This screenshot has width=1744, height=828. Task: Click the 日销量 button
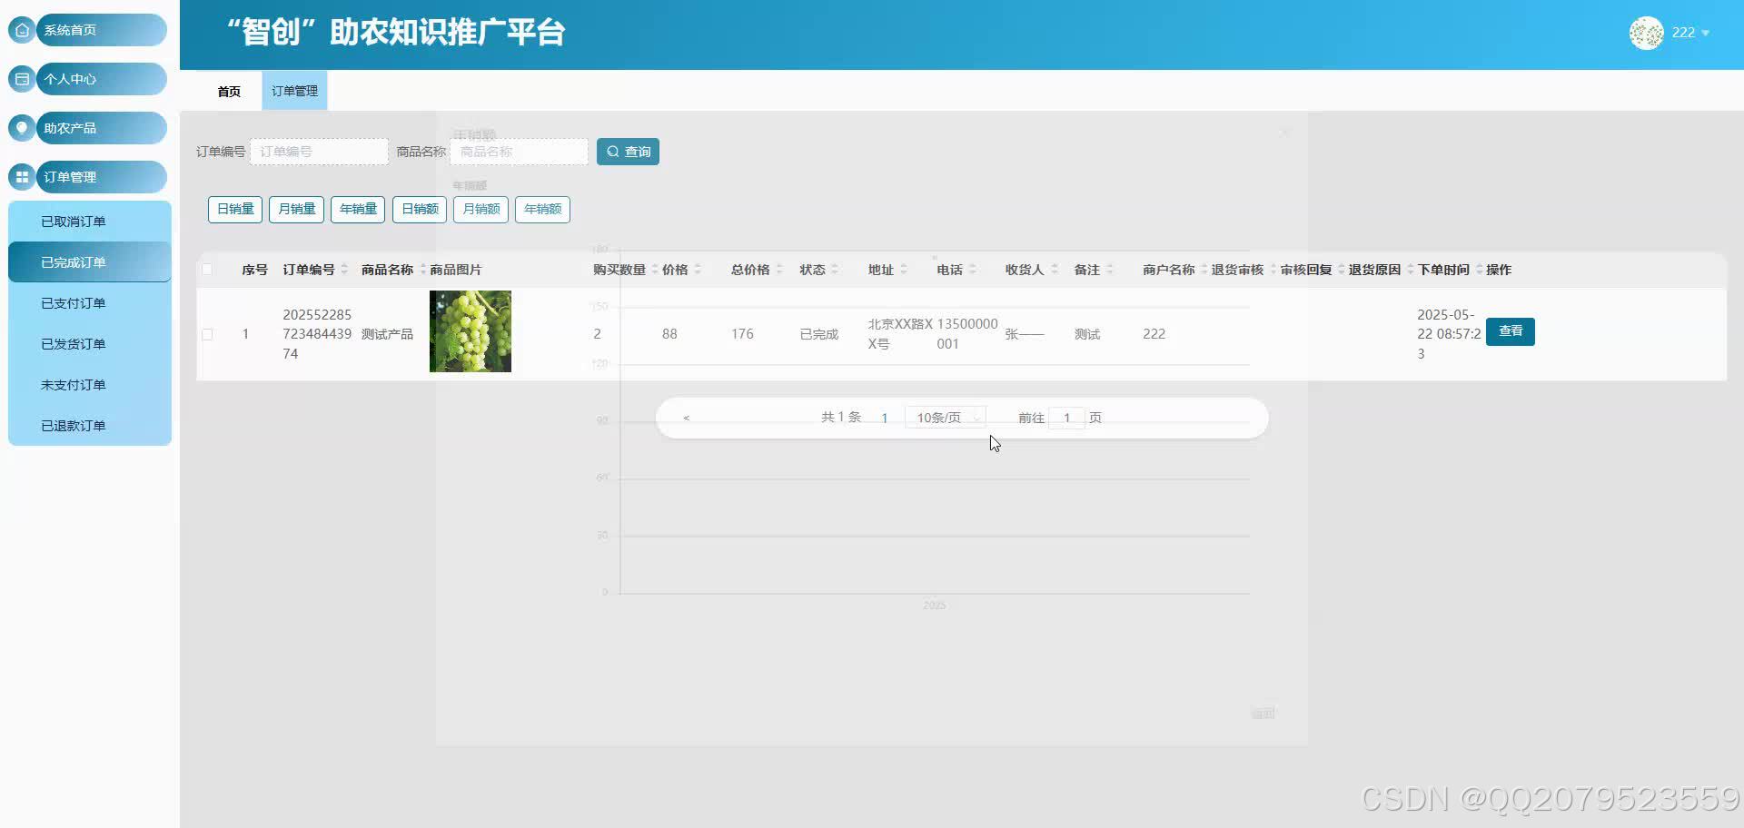tap(235, 209)
